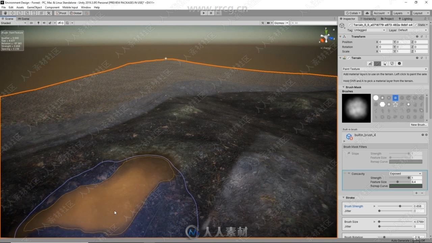Switch to the Hierarchy tab
Viewport: 432px width, 243px height.
pos(368,19)
